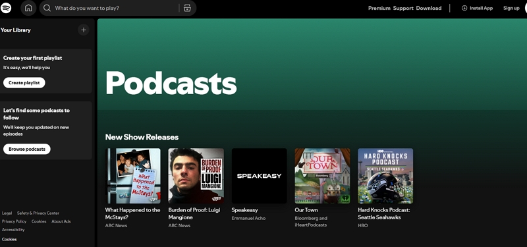Open 'Burden of Proof: Luigi Mangione' cover art

pos(196,176)
